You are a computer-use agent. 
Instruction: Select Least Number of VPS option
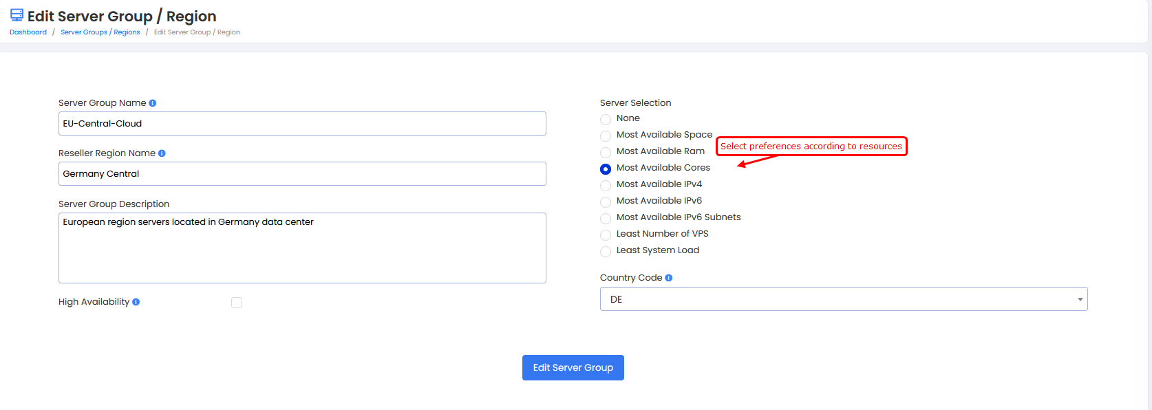click(x=606, y=235)
